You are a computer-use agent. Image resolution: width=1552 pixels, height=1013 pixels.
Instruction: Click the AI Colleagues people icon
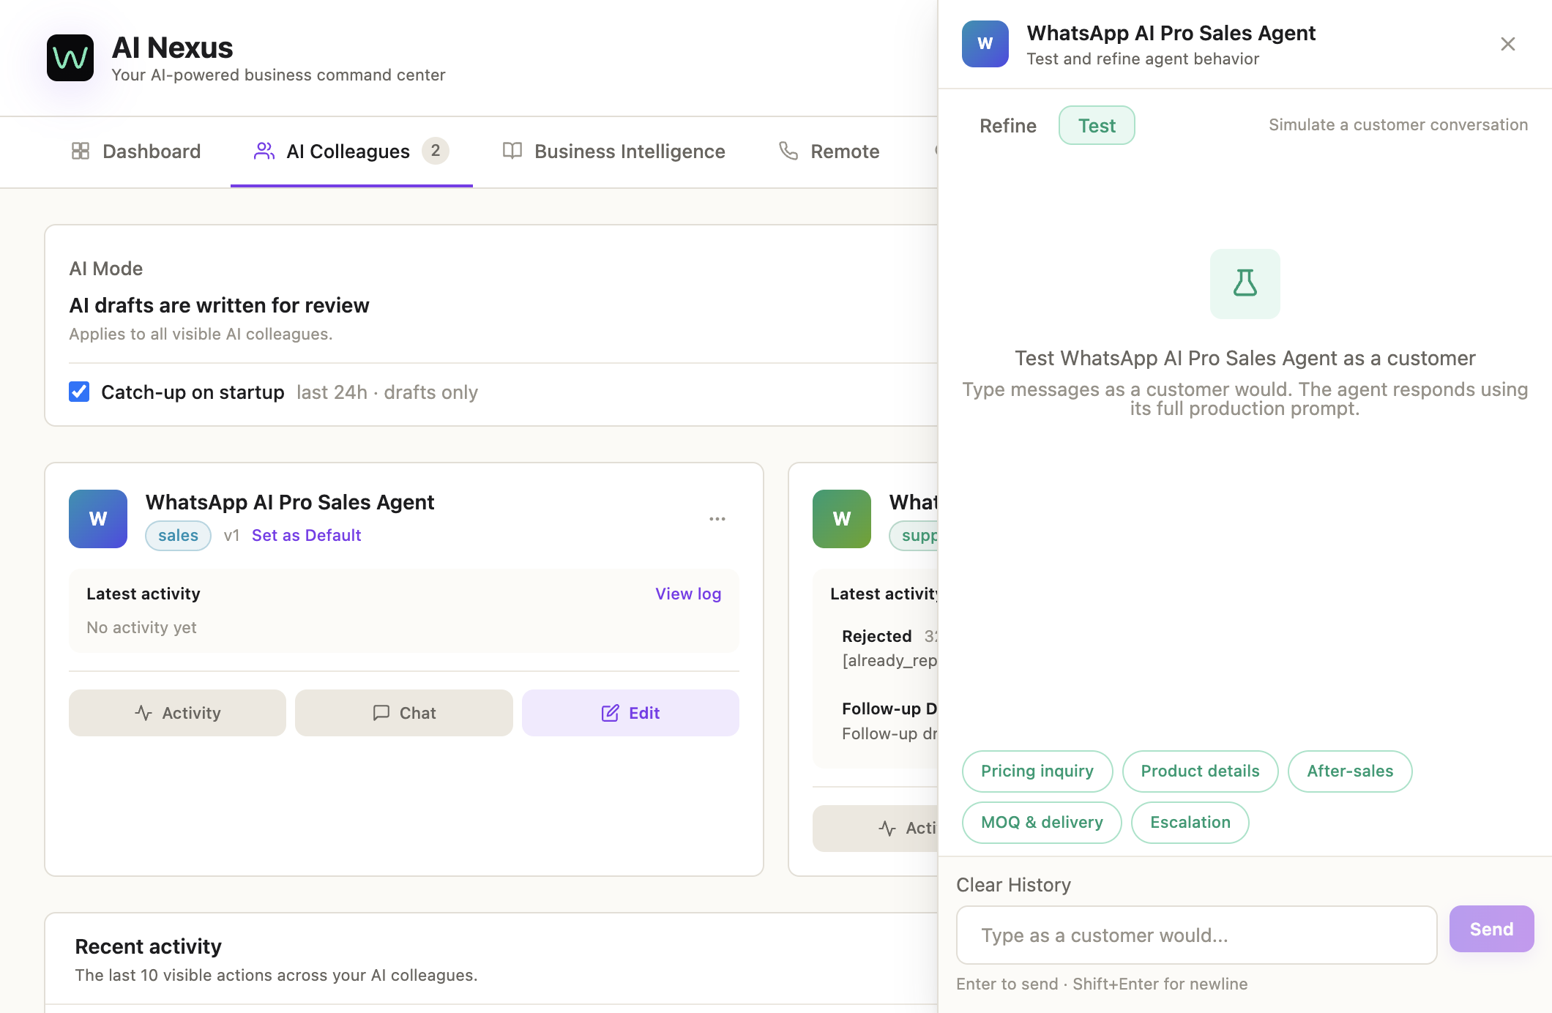click(x=264, y=151)
